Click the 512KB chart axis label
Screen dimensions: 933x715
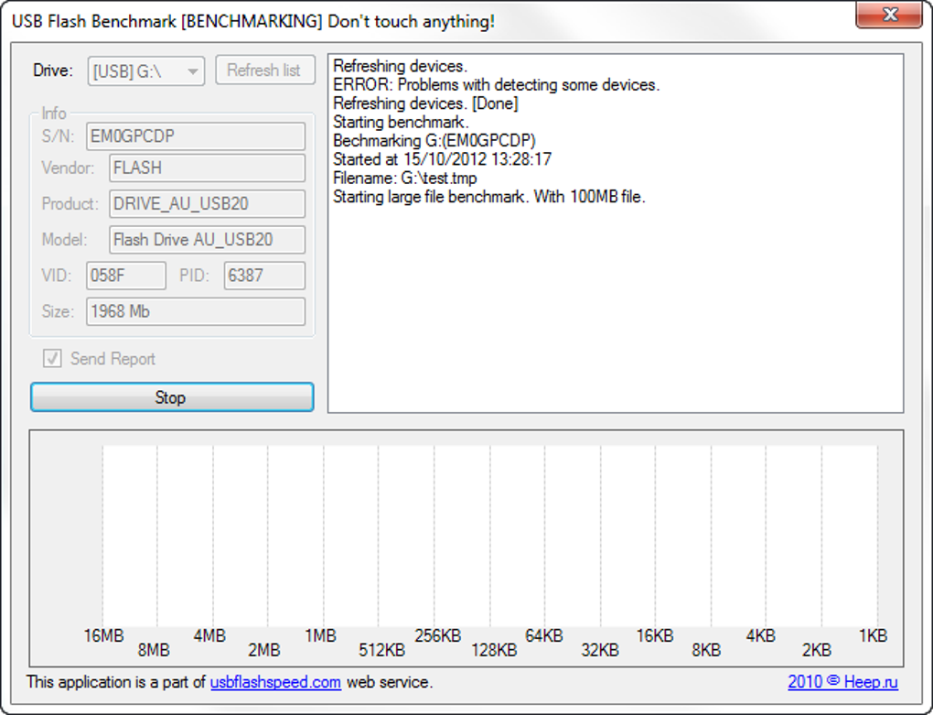[x=381, y=651]
